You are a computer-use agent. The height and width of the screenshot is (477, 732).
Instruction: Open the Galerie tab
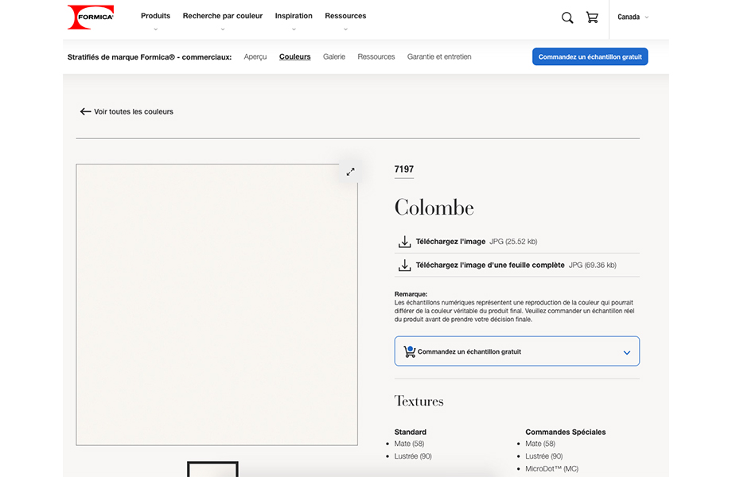(x=334, y=57)
